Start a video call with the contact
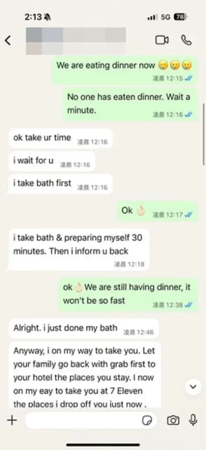Screen dimensions: 206x450 tap(162, 40)
